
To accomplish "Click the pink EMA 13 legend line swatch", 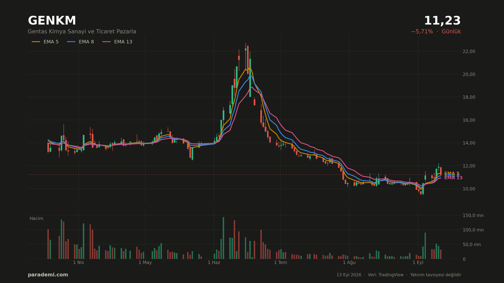I will (x=106, y=42).
